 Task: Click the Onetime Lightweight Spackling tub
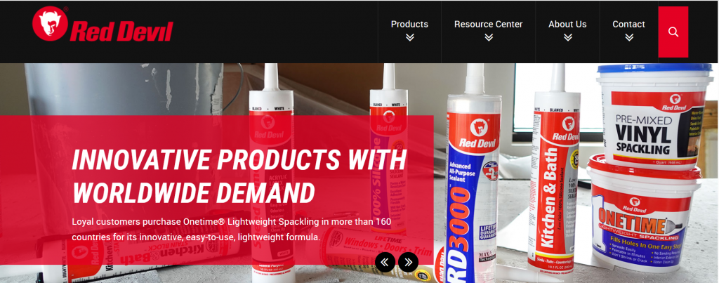tap(643, 215)
